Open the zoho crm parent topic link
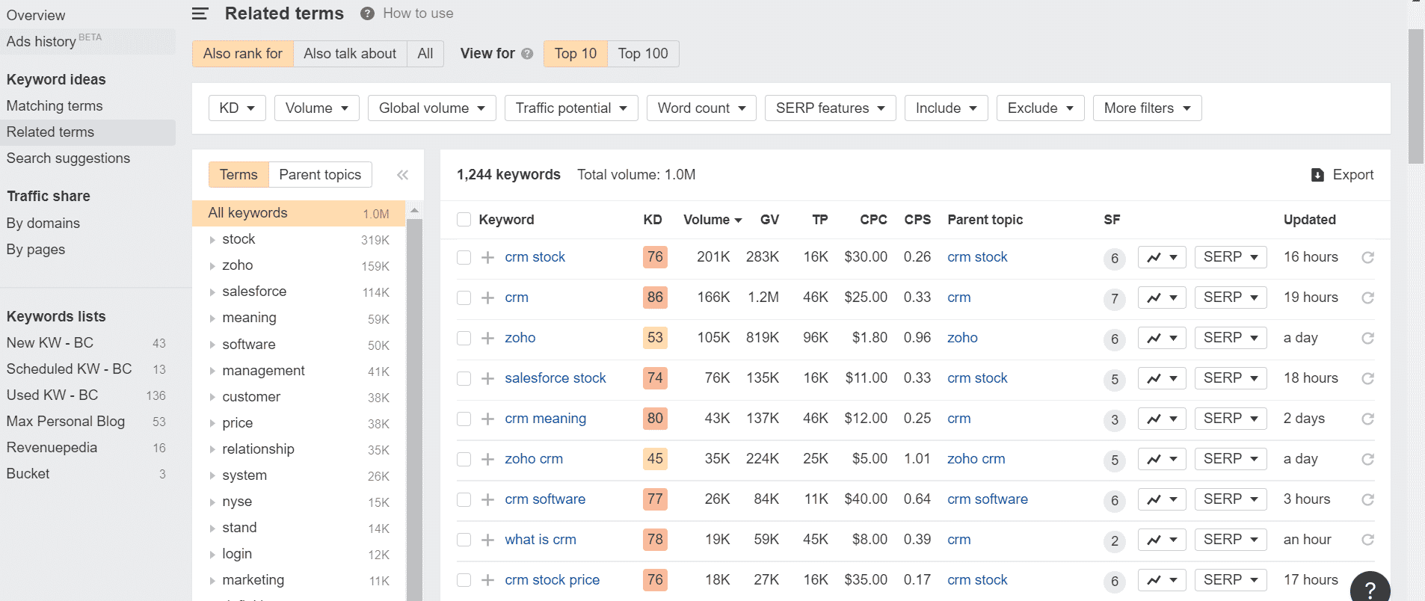This screenshot has height=601, width=1425. (x=976, y=459)
